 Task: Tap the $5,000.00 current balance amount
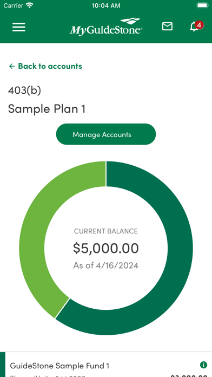pos(106,249)
